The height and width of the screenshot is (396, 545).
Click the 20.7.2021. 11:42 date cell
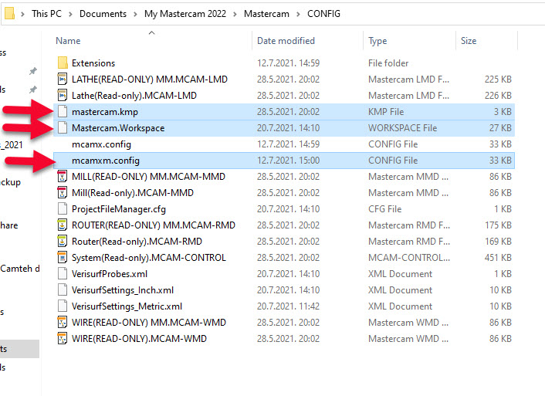coord(288,306)
